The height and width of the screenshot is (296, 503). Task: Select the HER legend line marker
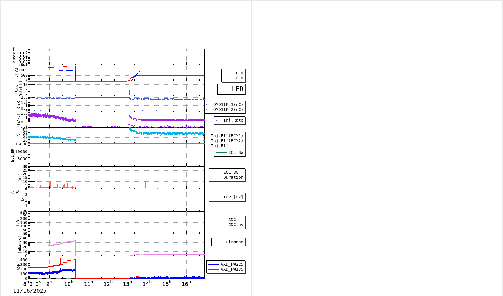click(x=229, y=78)
